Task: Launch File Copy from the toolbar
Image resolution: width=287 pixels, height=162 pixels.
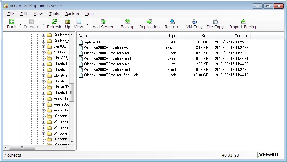Action: [215, 22]
